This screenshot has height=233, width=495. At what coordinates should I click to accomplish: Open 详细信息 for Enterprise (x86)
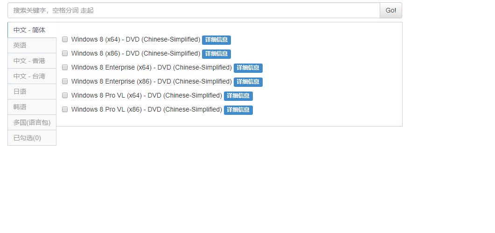248,82
